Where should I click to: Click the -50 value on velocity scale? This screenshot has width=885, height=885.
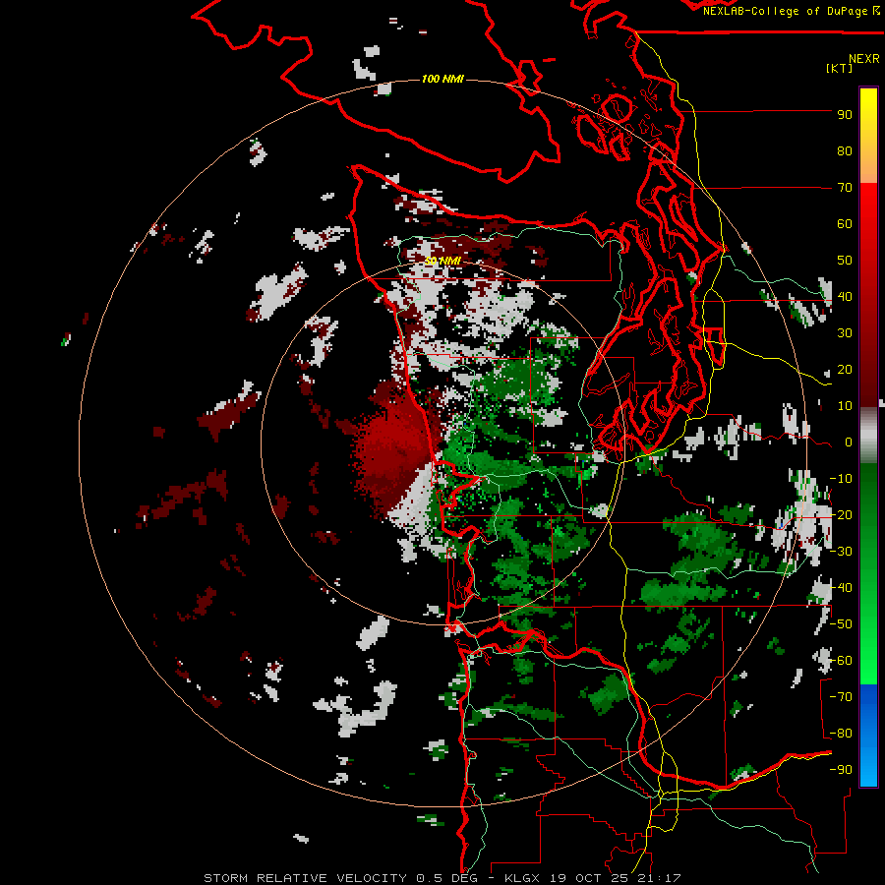(x=841, y=624)
